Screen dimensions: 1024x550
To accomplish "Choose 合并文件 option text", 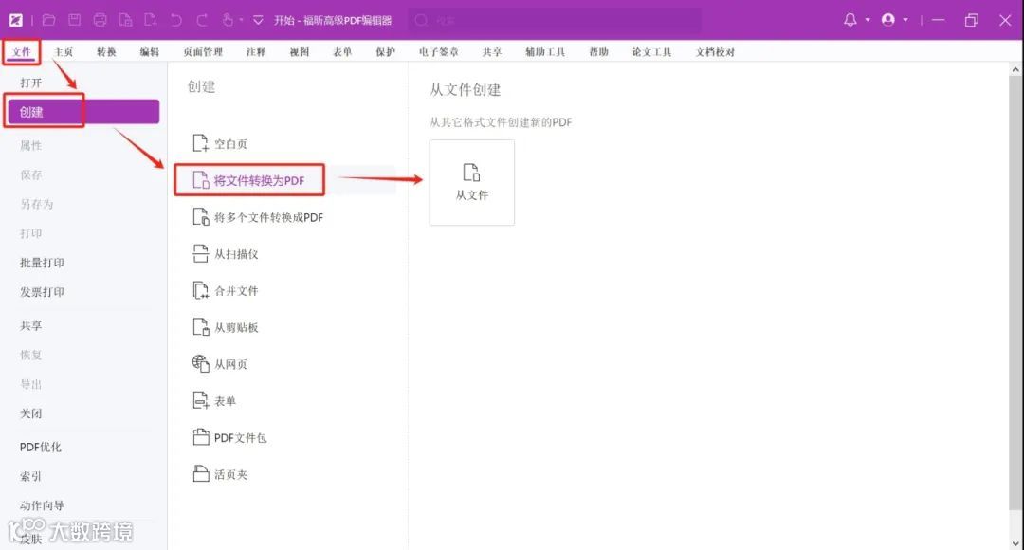I will tap(236, 291).
